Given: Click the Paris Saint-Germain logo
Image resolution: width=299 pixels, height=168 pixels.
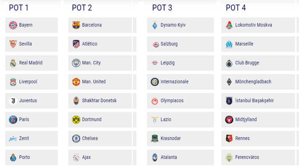Looking at the screenshot, I should point(13,119).
